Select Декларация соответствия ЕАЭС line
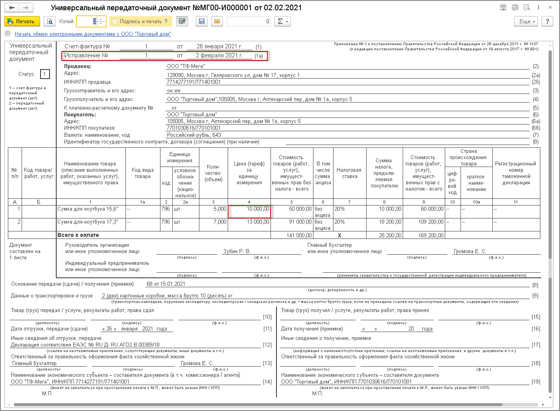 [85, 345]
